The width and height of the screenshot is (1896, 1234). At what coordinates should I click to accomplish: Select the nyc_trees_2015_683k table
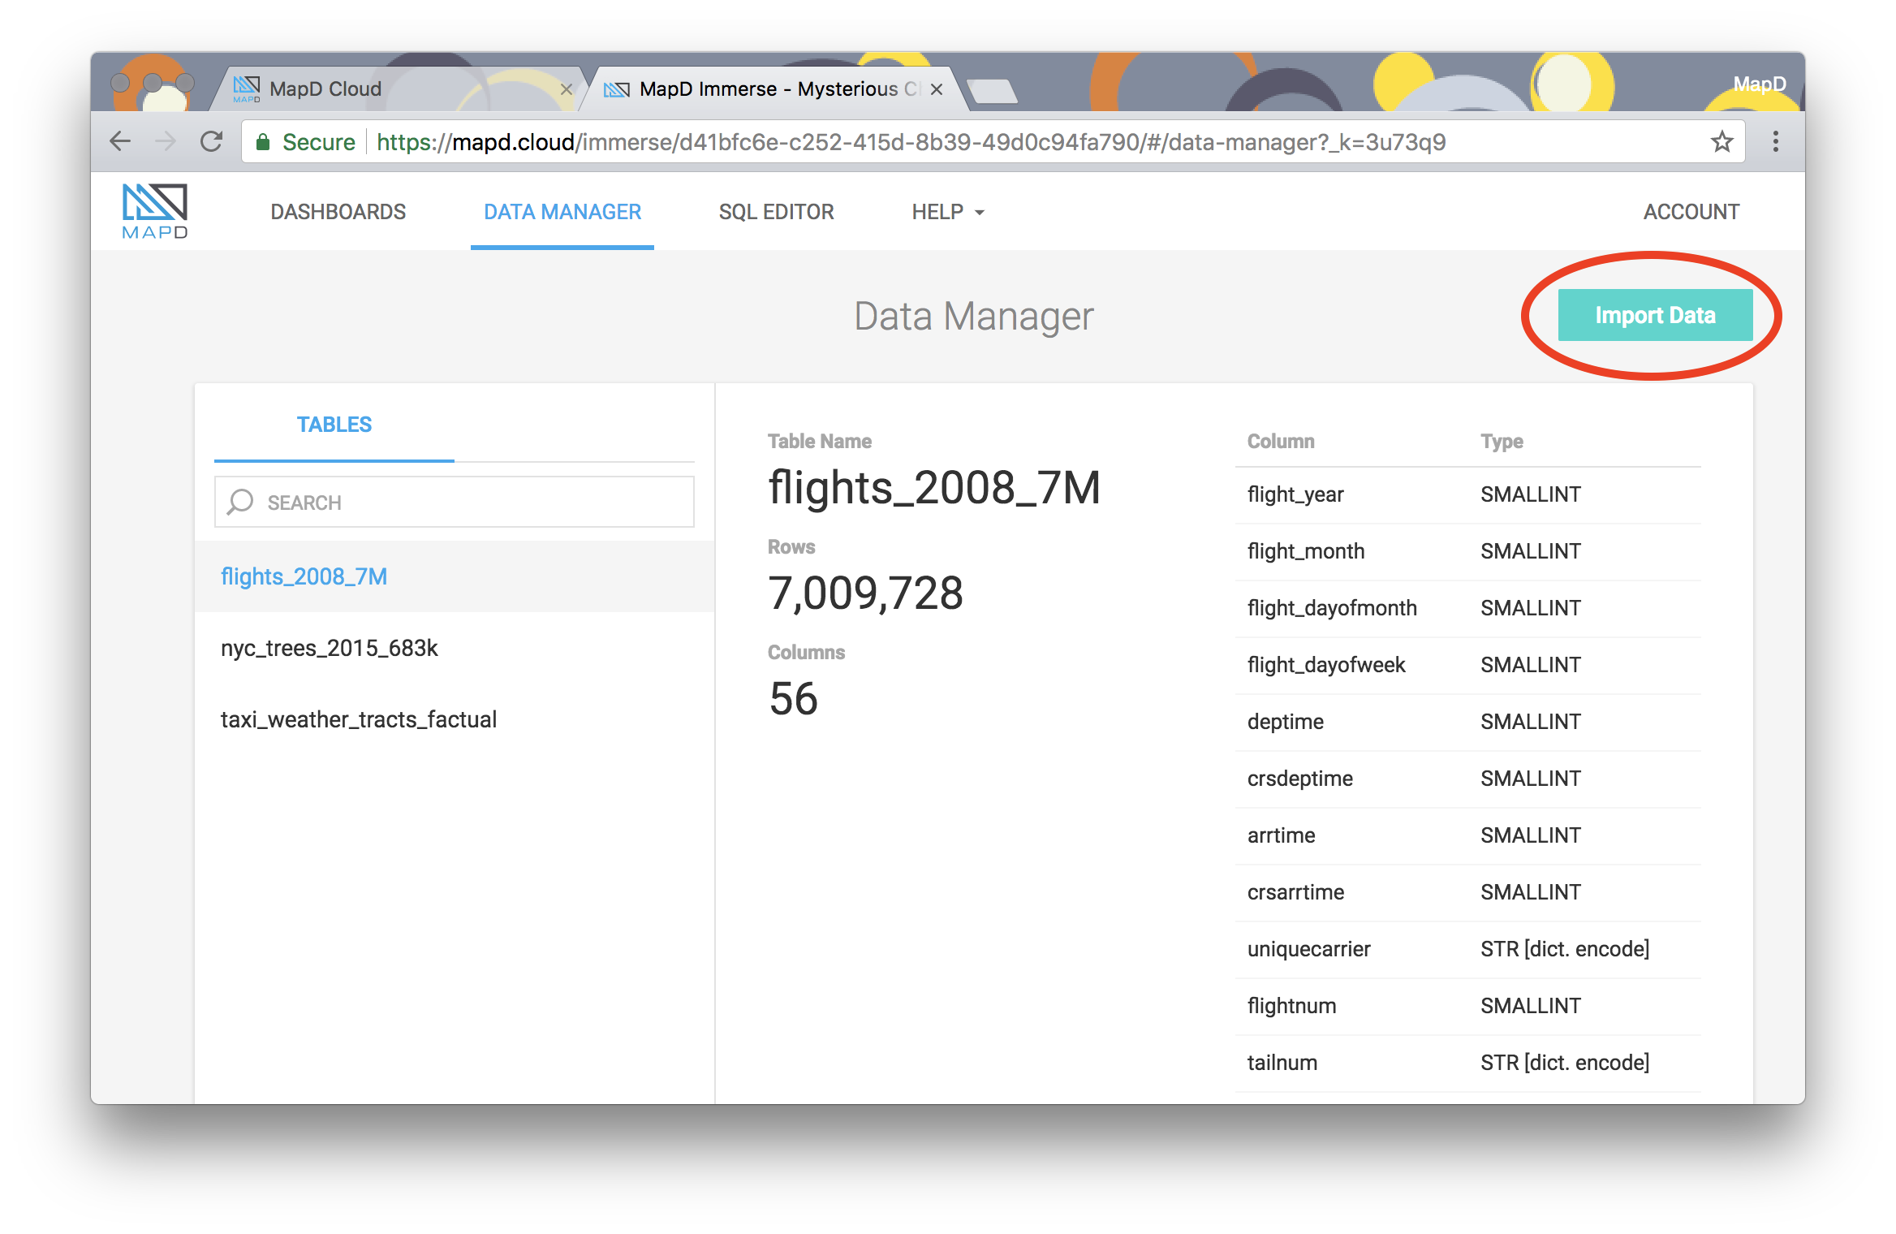[x=455, y=648]
